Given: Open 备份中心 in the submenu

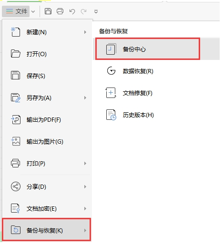Looking at the screenshot, I should [148, 49].
